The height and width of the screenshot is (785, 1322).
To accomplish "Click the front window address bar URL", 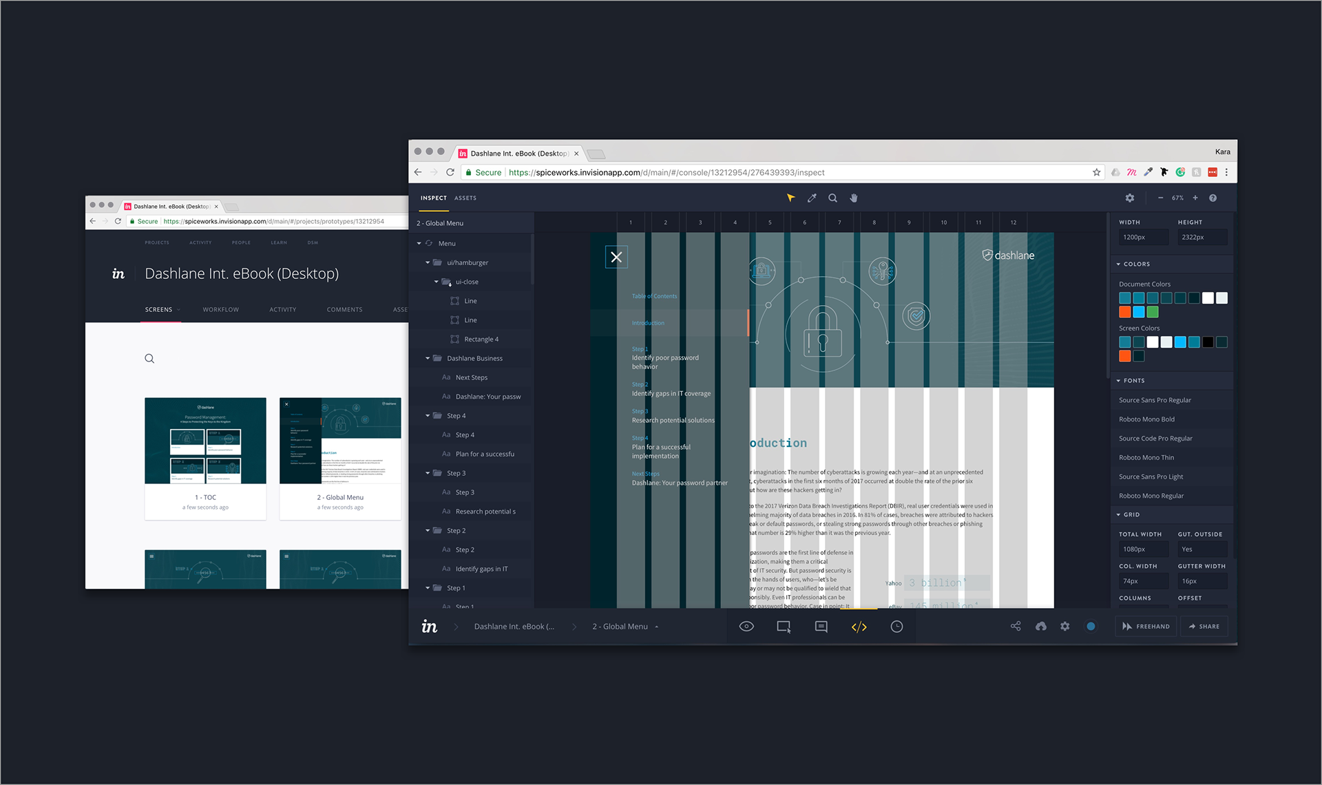I will 667,172.
